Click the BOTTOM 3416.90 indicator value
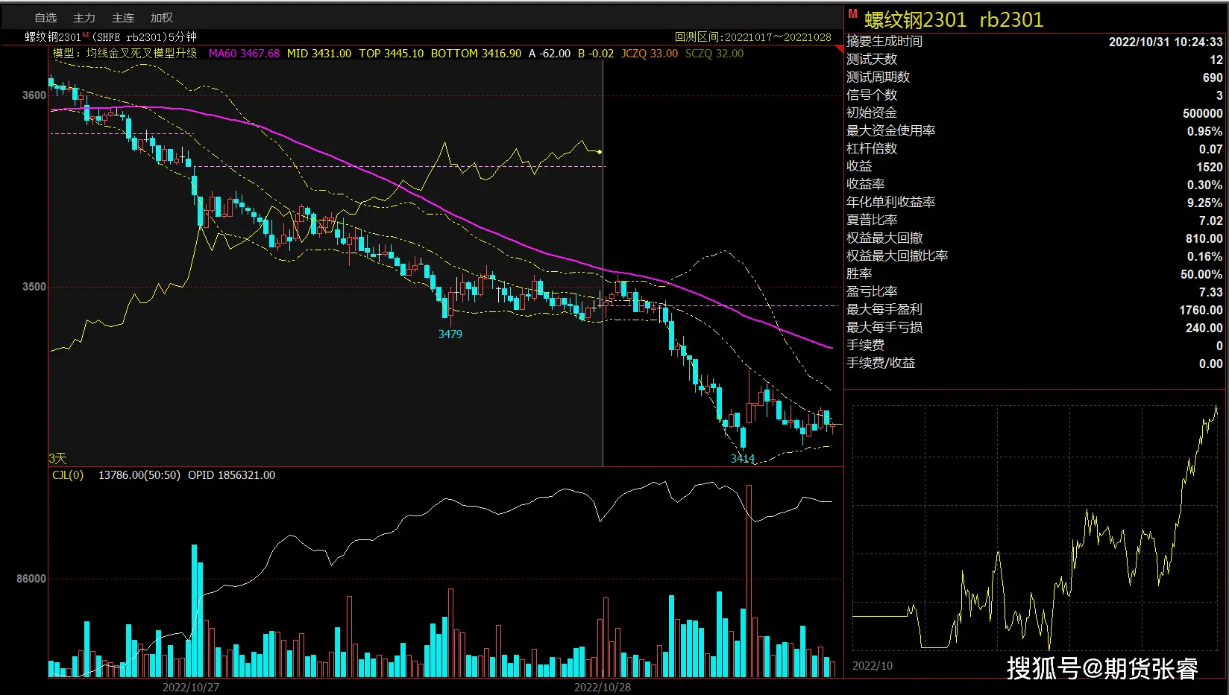This screenshot has height=695, width=1229. 476,54
